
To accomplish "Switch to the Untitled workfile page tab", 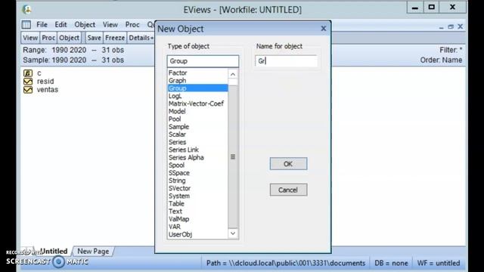I will pos(54,252).
